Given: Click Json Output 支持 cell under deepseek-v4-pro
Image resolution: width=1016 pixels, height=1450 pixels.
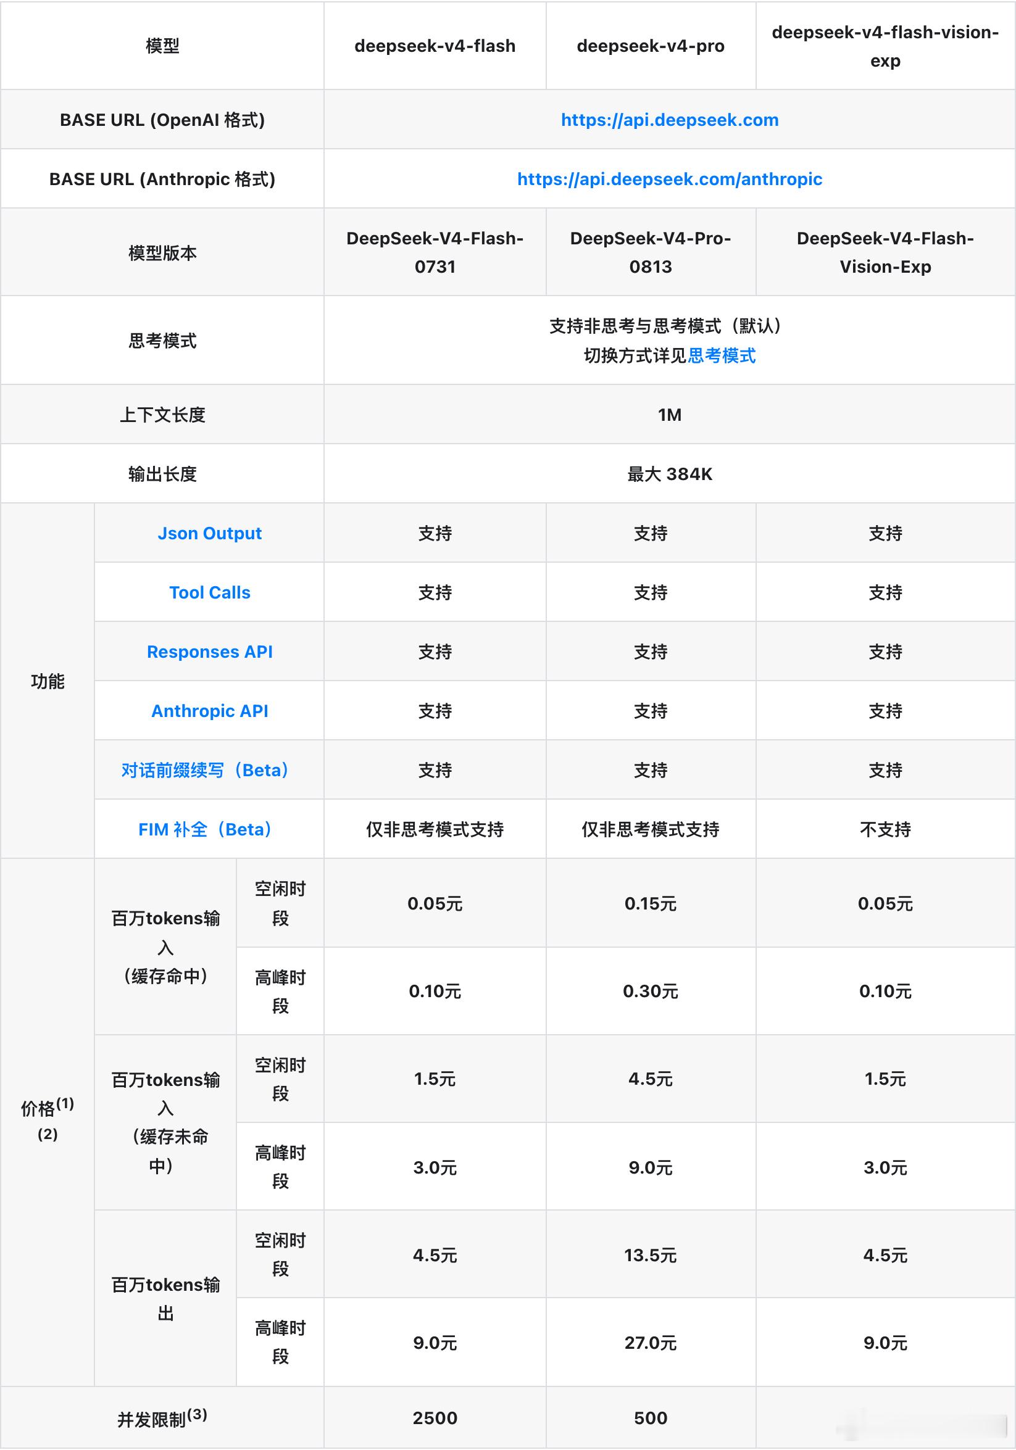Looking at the screenshot, I should tap(651, 534).
